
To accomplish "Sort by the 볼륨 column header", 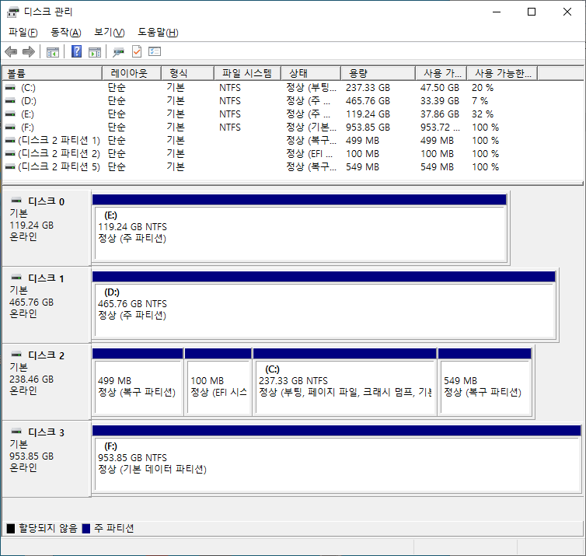I will pyautogui.click(x=52, y=73).
